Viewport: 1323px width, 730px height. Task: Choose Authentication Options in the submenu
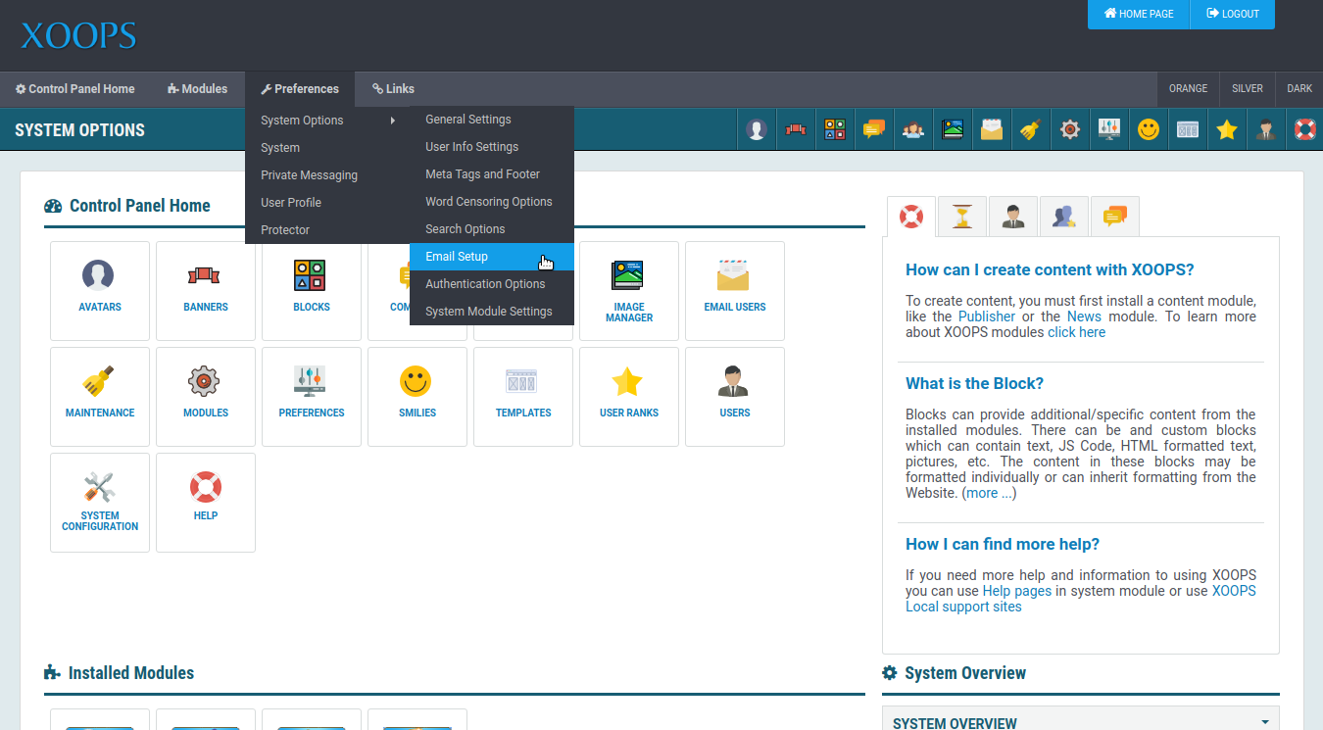tap(492, 284)
